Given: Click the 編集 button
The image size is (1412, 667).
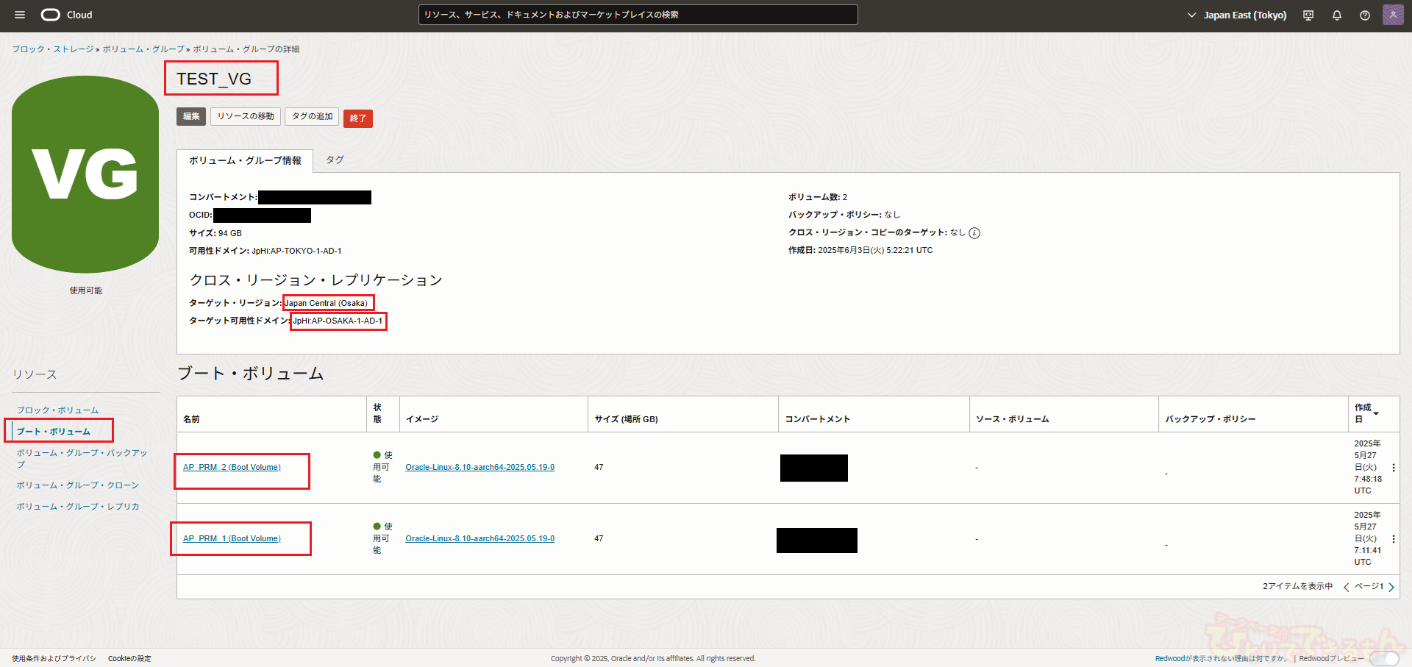Looking at the screenshot, I should pos(191,116).
